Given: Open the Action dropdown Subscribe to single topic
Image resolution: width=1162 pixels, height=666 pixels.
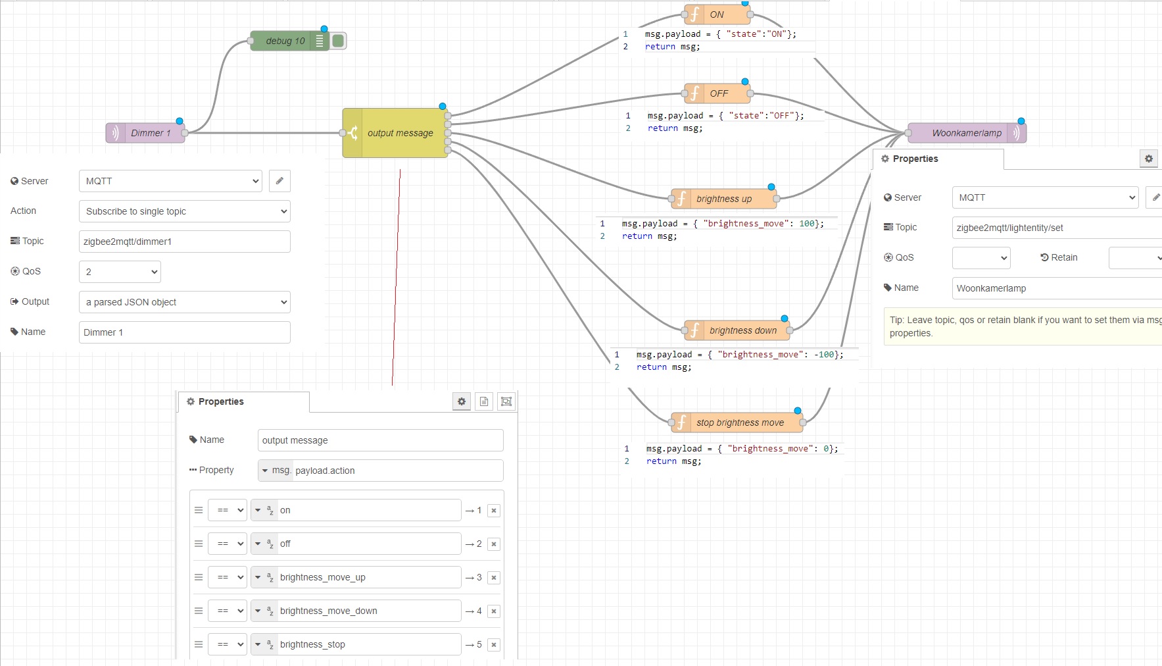Looking at the screenshot, I should click(x=184, y=211).
